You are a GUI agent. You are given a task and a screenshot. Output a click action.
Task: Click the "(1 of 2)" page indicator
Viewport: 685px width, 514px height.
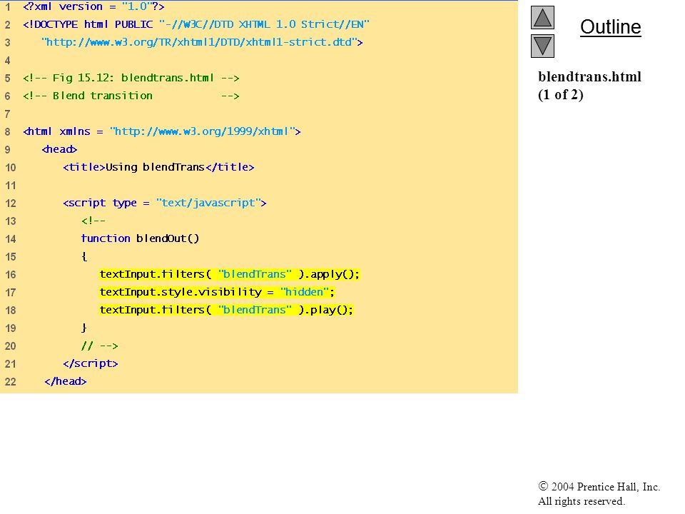561,95
